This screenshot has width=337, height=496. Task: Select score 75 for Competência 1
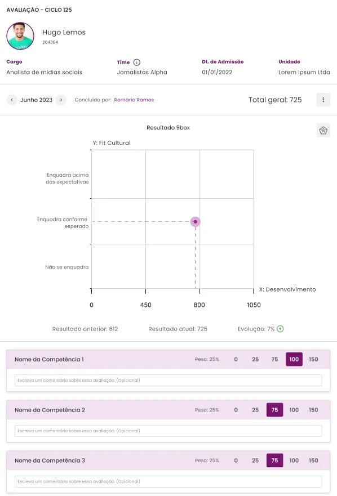(274, 359)
